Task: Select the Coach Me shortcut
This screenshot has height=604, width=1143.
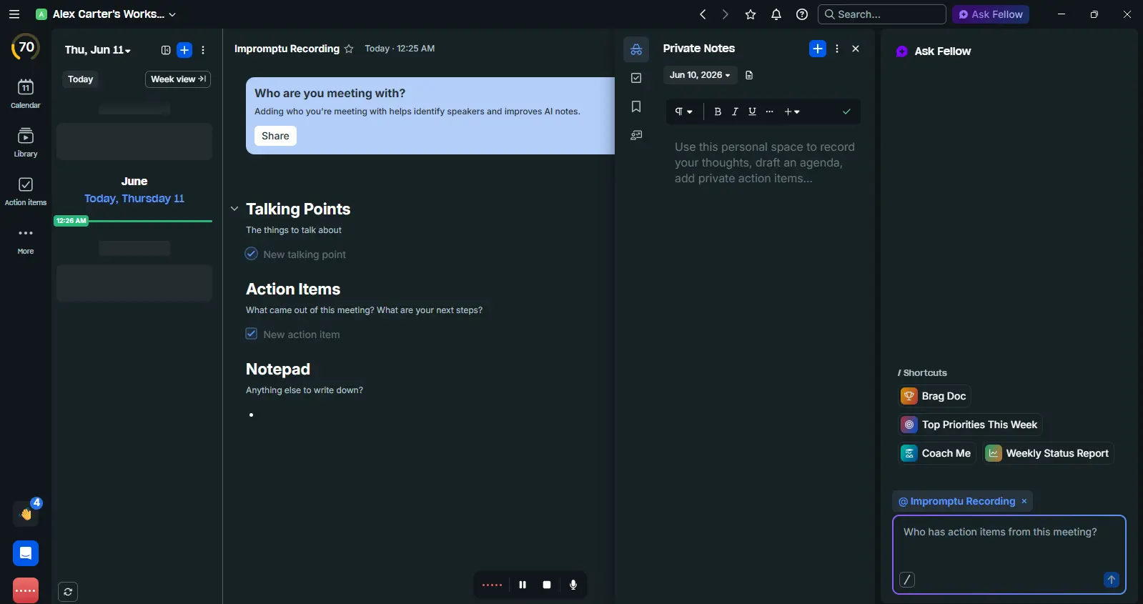Action: [936, 453]
